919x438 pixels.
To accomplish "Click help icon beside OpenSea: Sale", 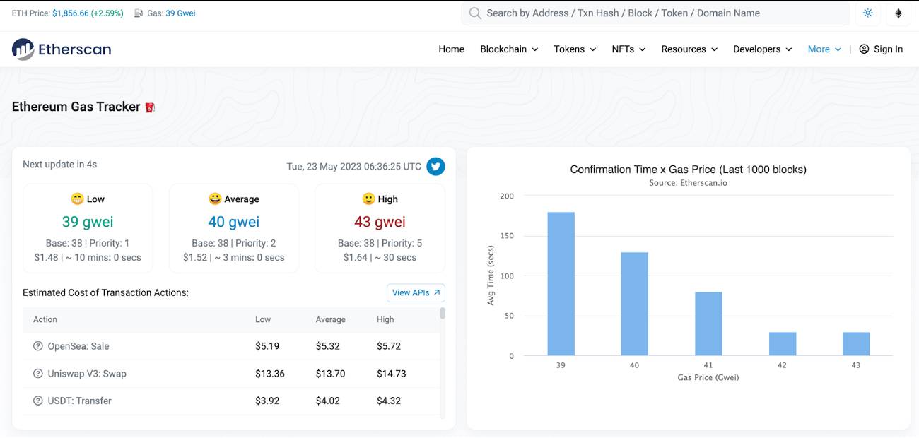I will point(38,346).
